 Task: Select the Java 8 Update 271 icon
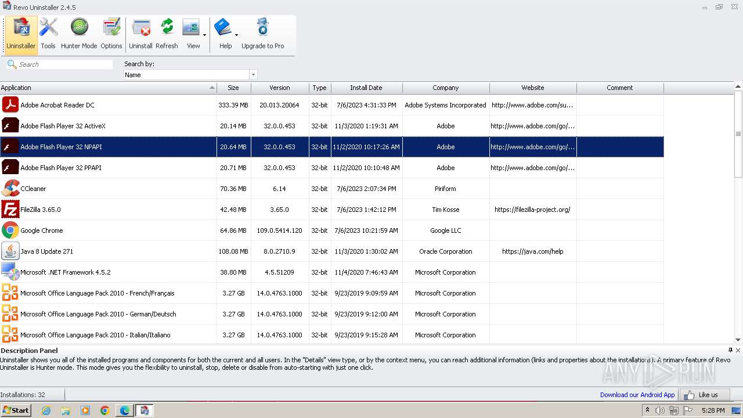[10, 251]
